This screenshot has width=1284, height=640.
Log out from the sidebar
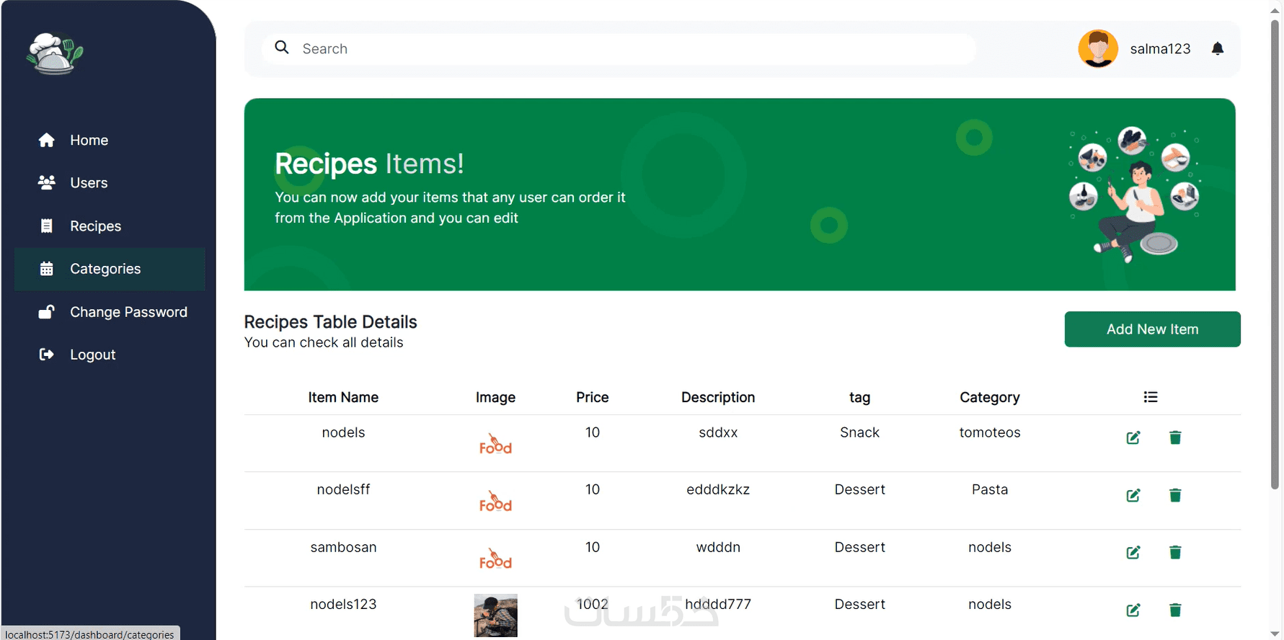click(92, 355)
